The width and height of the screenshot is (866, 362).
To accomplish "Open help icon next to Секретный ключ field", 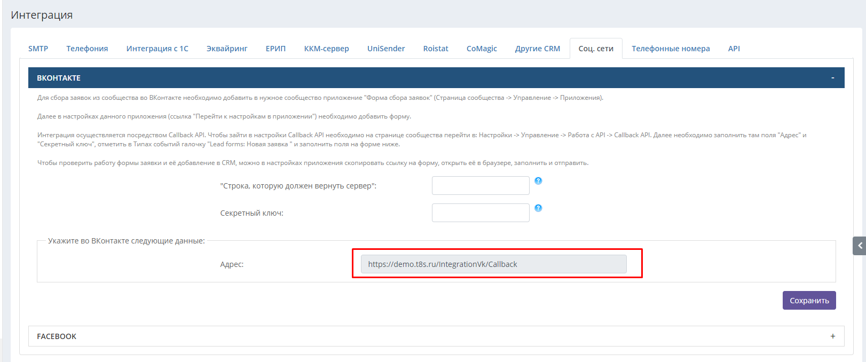I will click(538, 208).
